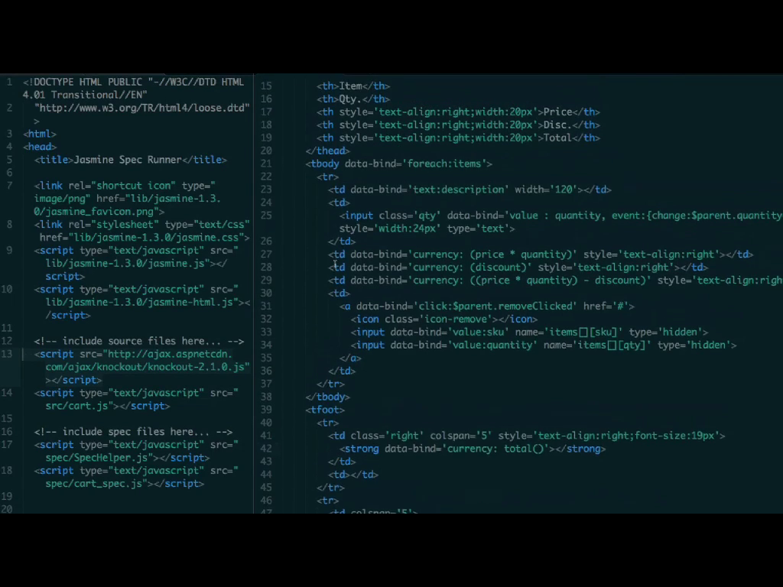
Task: Click the "lib/jasmine-1.3.0/jasmine.css" href string
Action: (x=156, y=238)
